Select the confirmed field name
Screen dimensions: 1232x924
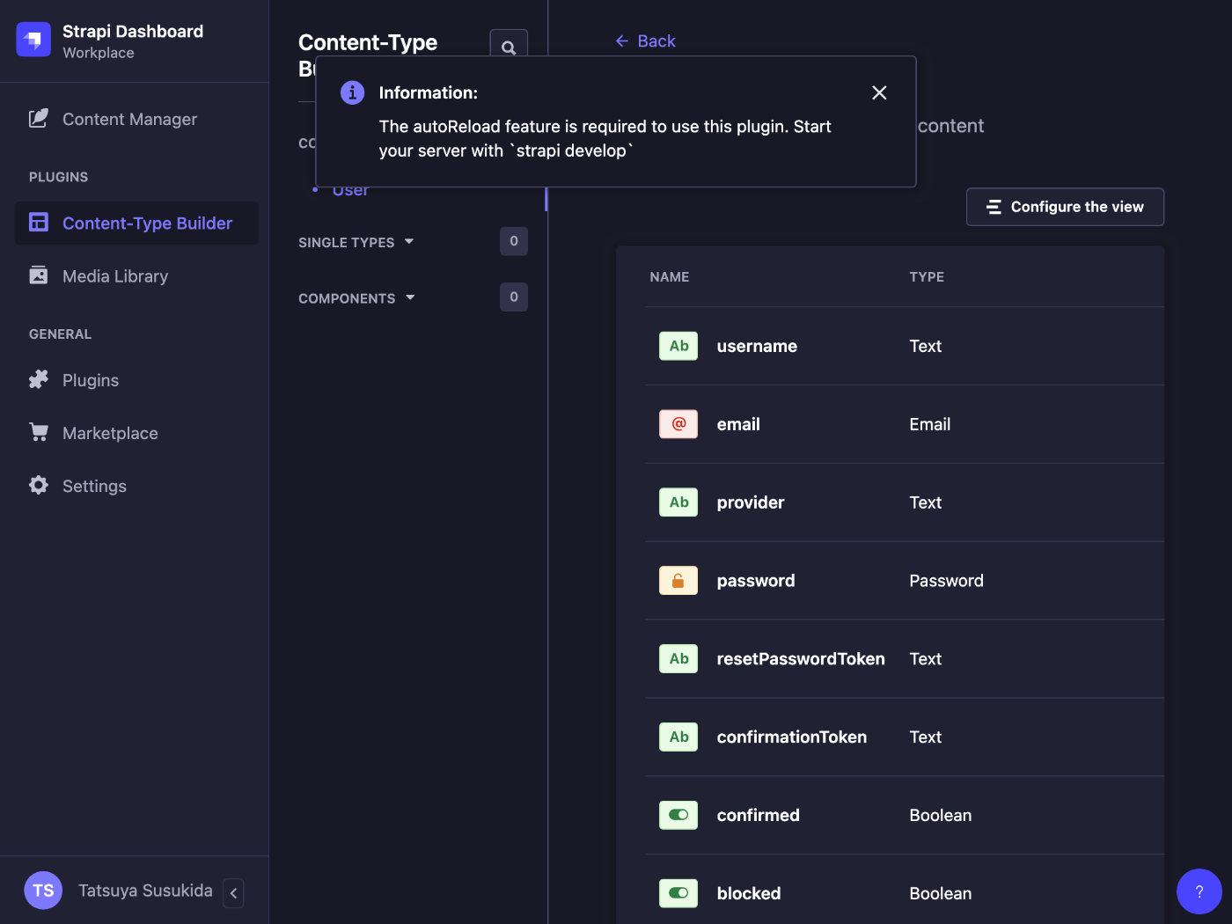click(759, 815)
